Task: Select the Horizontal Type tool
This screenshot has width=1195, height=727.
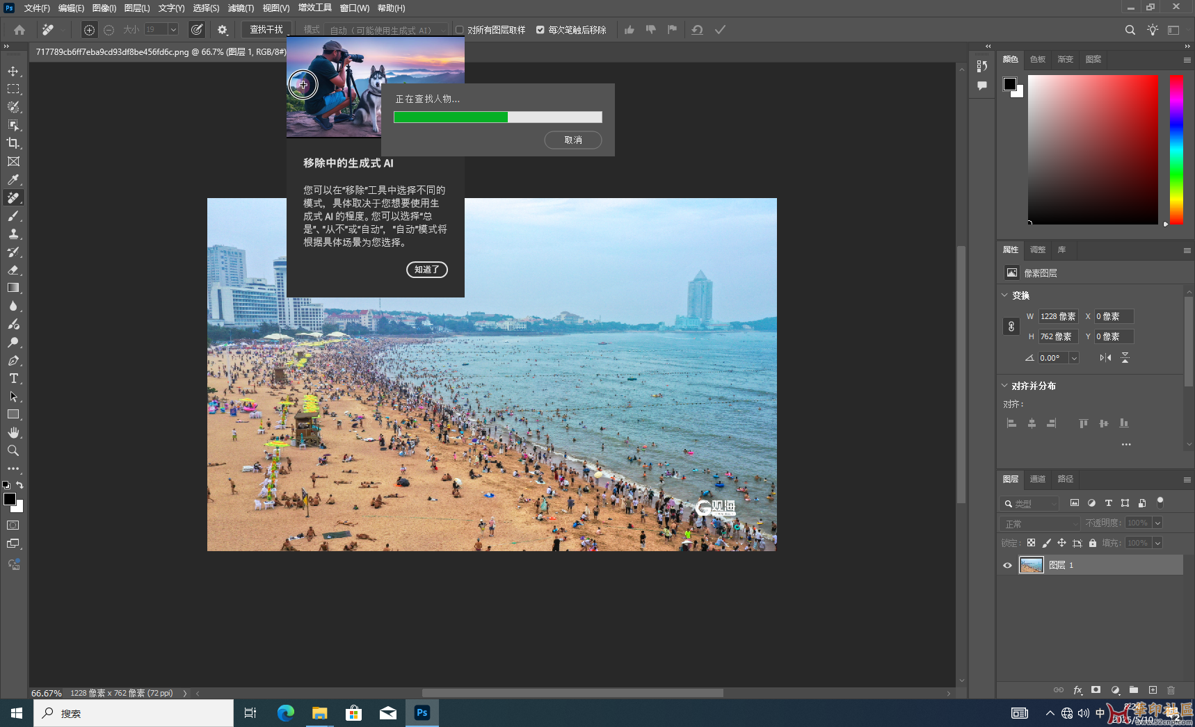Action: 13,379
